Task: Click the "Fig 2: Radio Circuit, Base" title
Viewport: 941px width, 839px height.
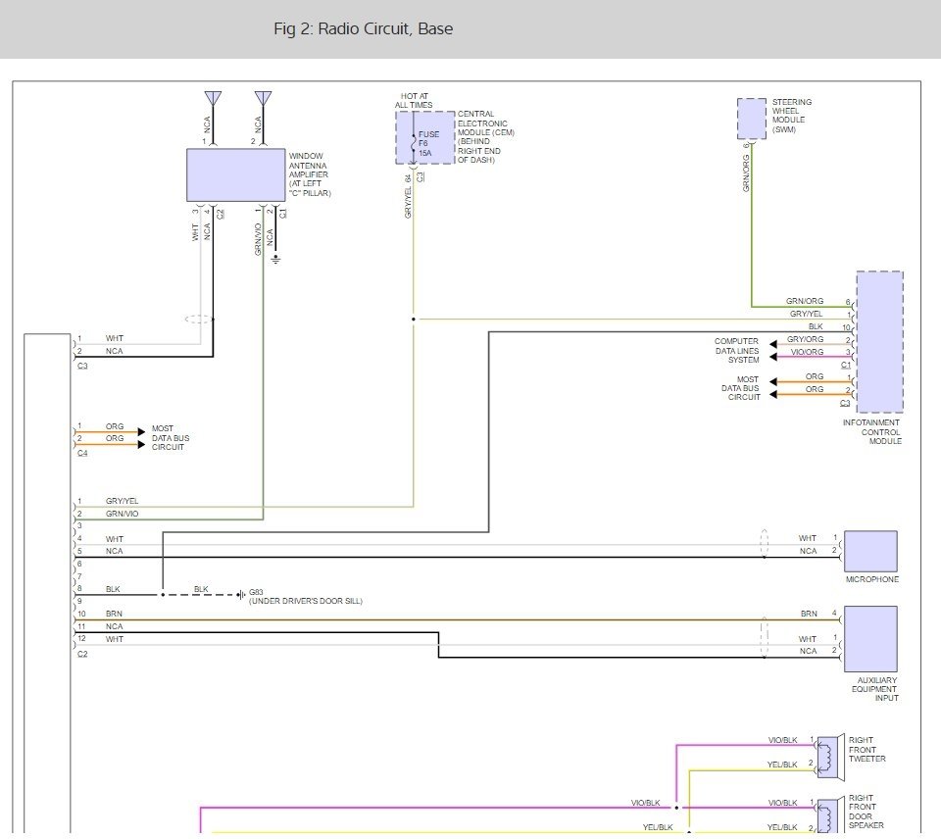Action: 363,29
